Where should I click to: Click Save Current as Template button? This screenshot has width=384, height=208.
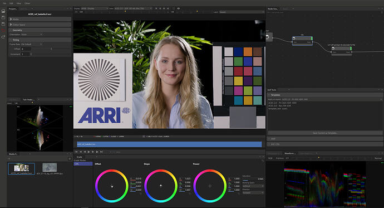pyautogui.click(x=325, y=133)
